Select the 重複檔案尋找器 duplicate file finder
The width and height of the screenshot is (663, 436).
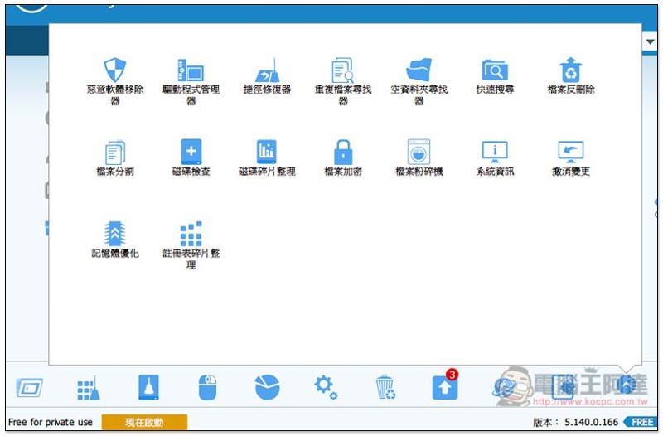point(342,71)
